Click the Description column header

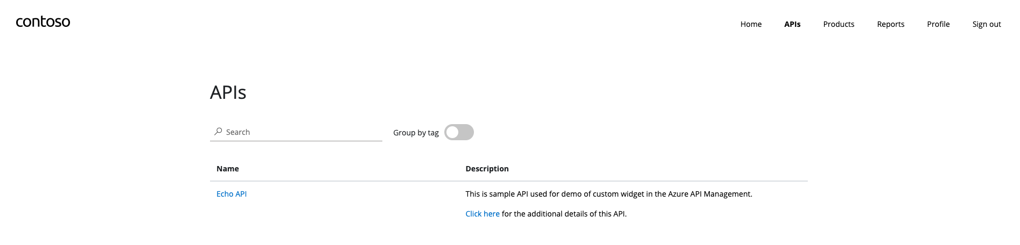(487, 169)
